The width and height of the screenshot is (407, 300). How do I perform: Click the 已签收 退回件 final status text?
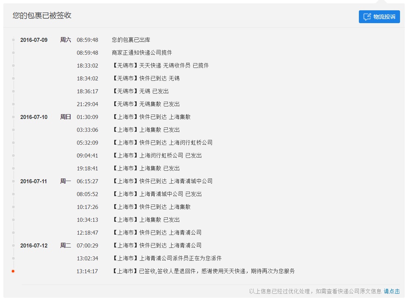tap(203, 271)
